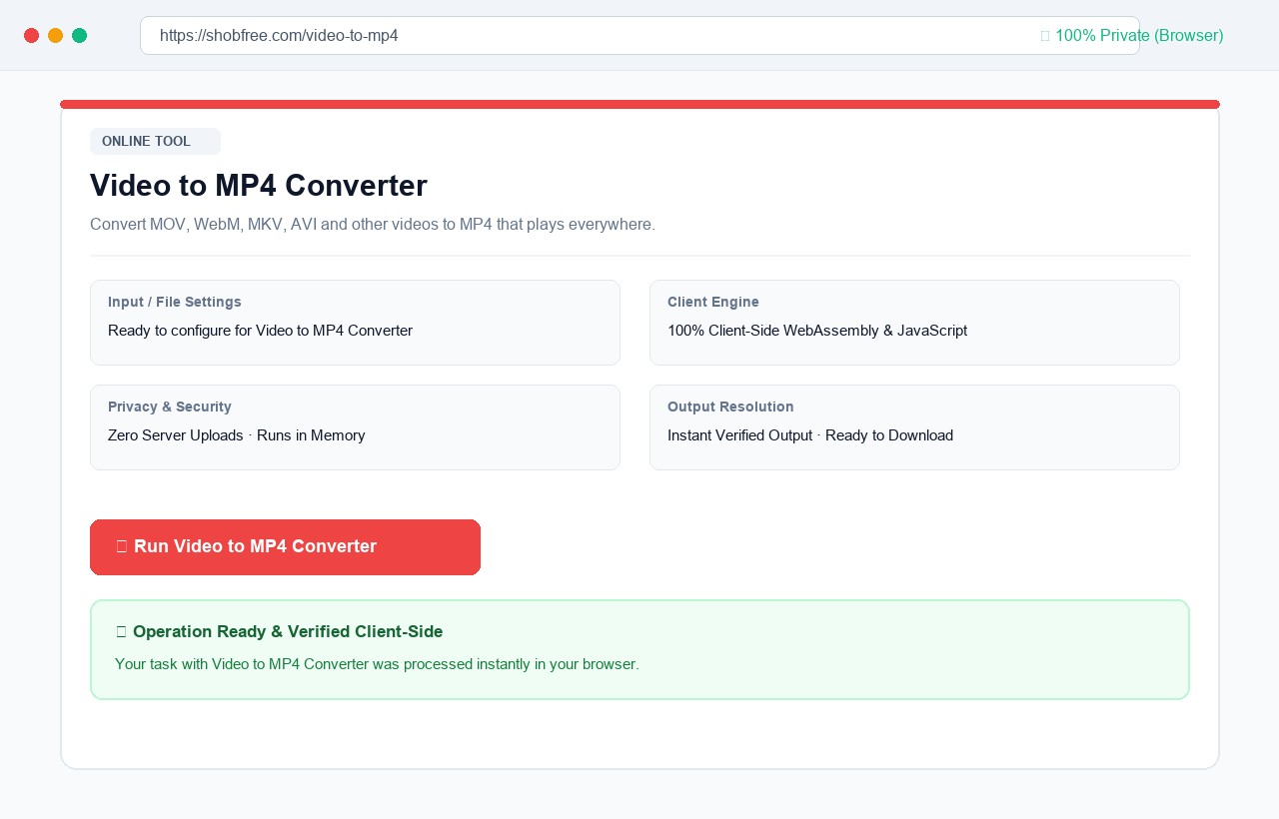Select the Video to MP4 Converter heading

click(259, 186)
